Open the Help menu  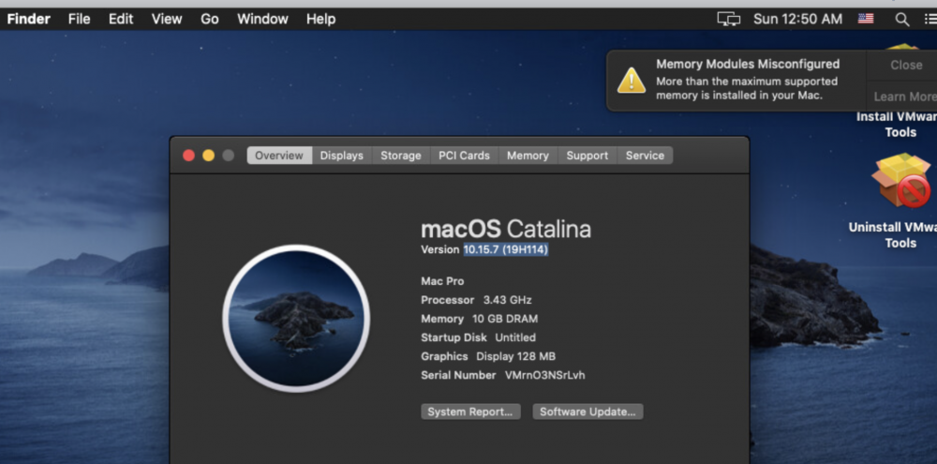320,19
